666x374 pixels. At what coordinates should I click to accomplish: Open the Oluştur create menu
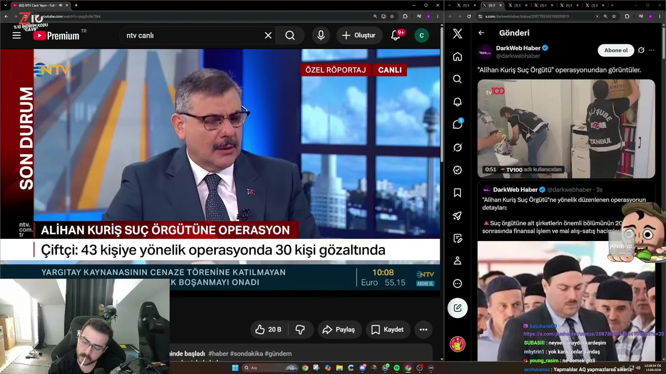click(x=358, y=35)
